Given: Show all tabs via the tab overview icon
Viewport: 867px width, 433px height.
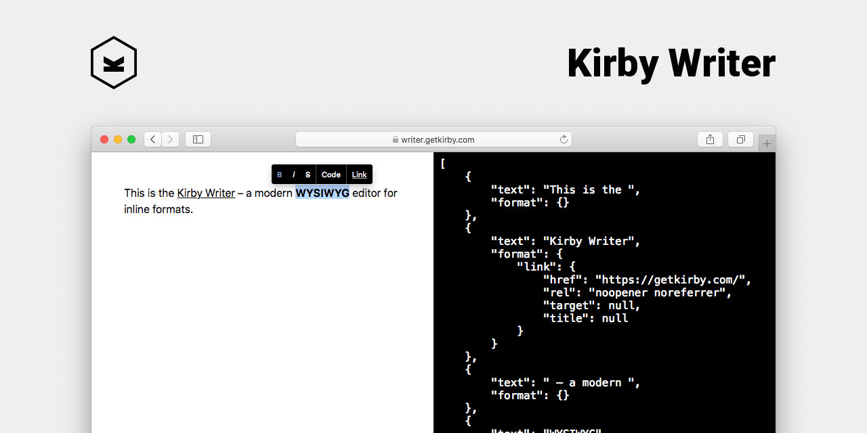Looking at the screenshot, I should [740, 139].
